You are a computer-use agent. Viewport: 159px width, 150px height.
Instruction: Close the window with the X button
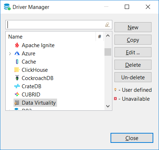point(148,7)
